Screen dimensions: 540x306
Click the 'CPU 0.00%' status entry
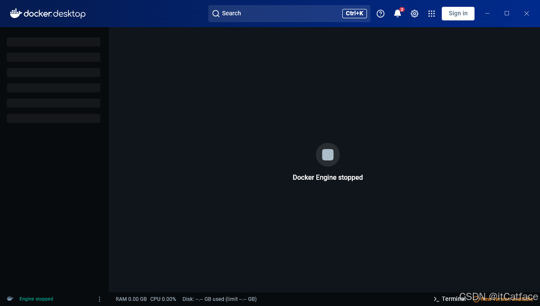point(163,299)
